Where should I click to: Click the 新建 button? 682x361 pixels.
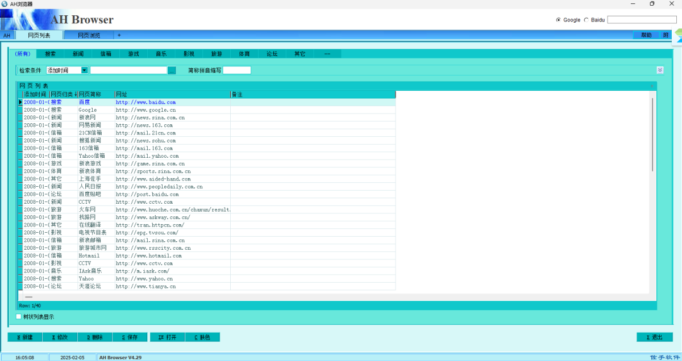click(25, 337)
